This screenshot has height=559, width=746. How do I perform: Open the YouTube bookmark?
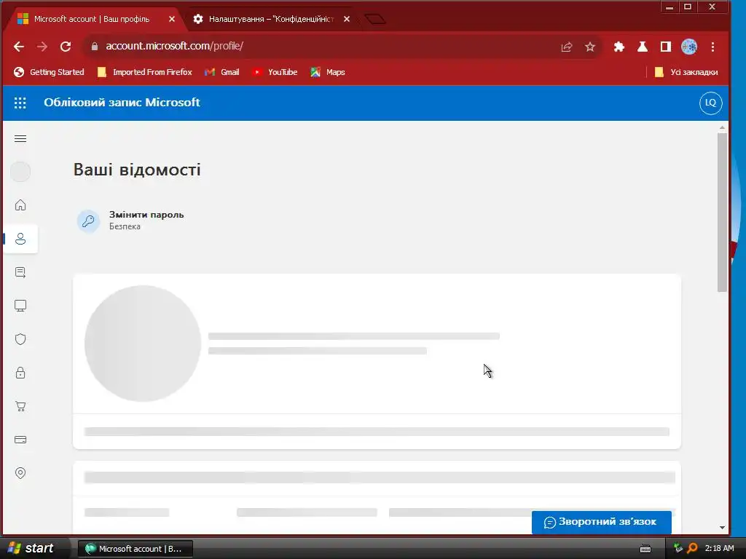(275, 72)
